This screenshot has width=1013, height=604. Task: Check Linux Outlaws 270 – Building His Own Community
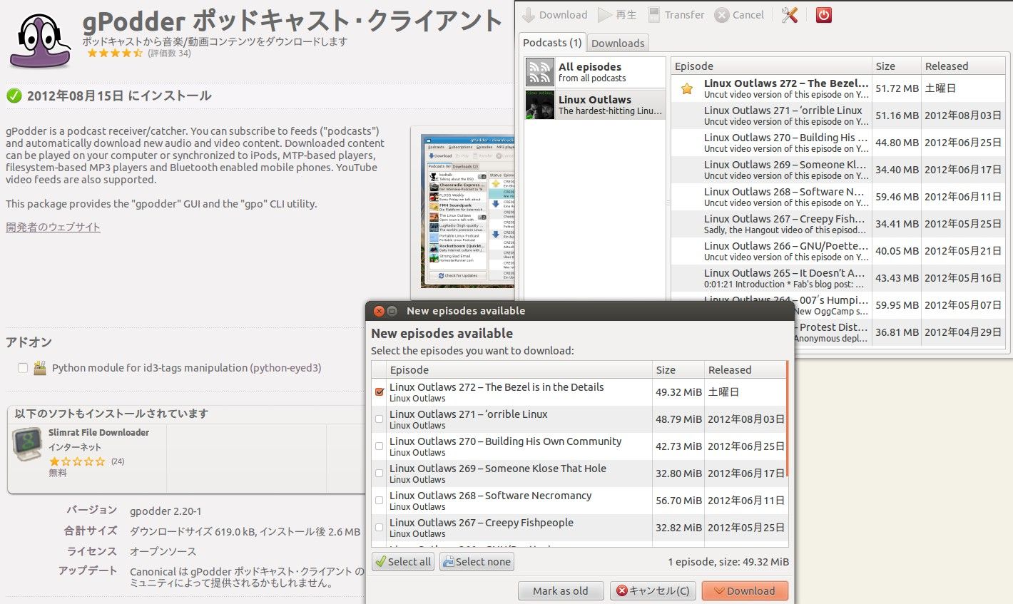380,446
